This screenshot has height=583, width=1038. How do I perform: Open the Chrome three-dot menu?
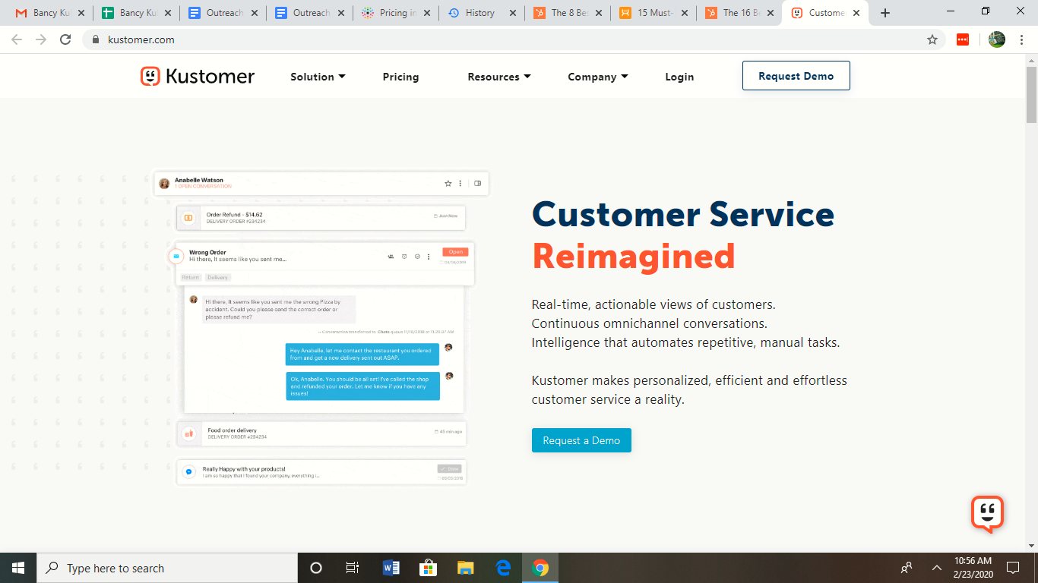tap(1022, 39)
